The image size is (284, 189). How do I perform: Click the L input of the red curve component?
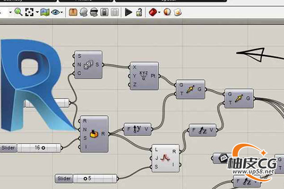pyautogui.click(x=156, y=150)
